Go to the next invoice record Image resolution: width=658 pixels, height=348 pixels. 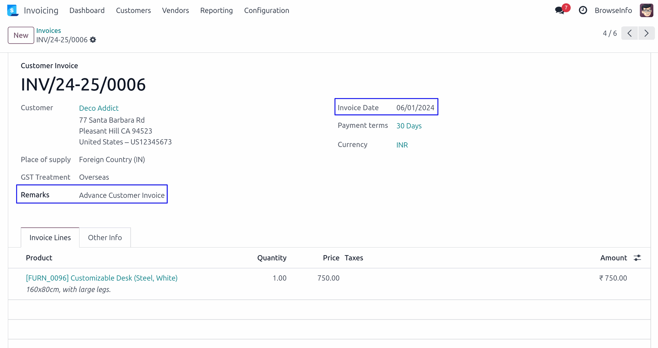(x=646, y=33)
